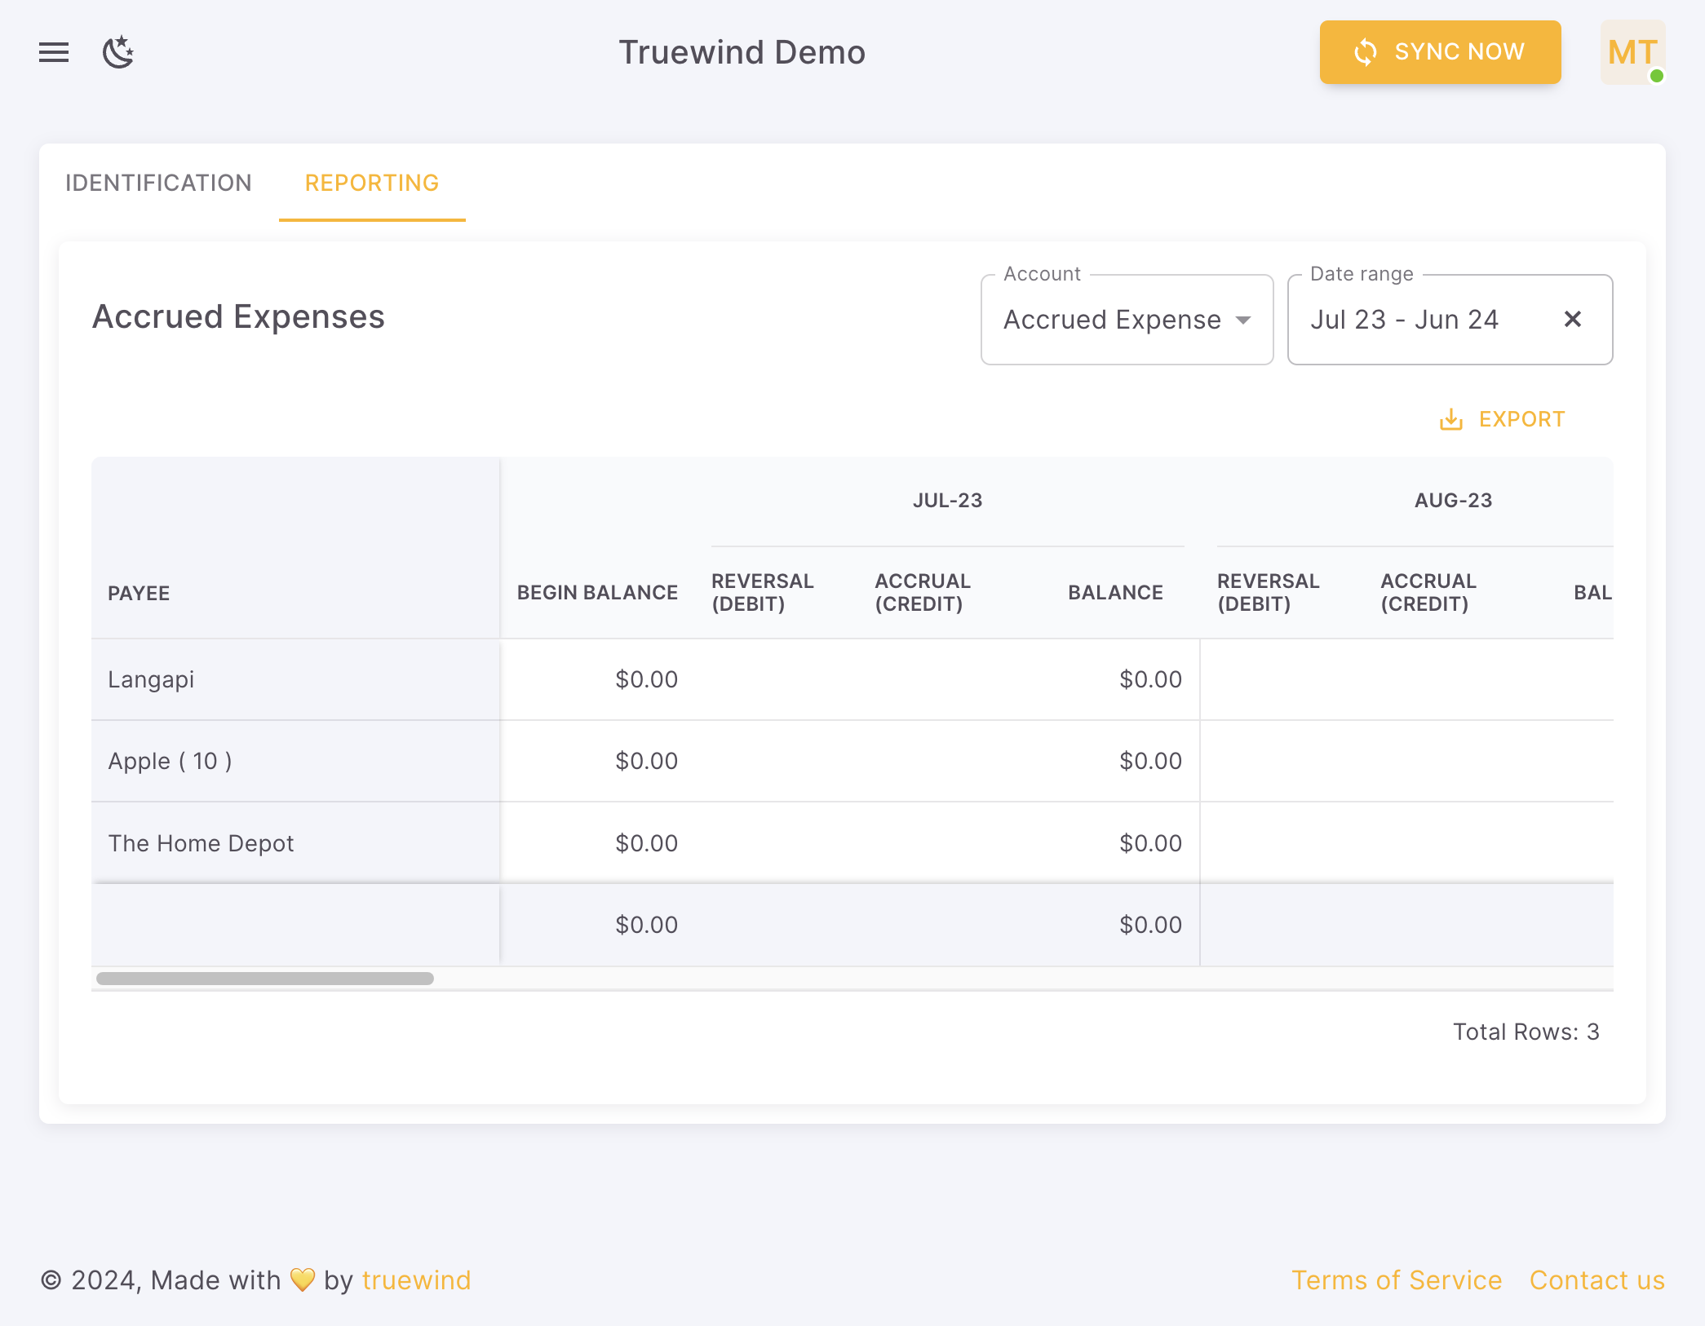Export the accrued expenses report
1705x1326 pixels.
click(x=1502, y=419)
